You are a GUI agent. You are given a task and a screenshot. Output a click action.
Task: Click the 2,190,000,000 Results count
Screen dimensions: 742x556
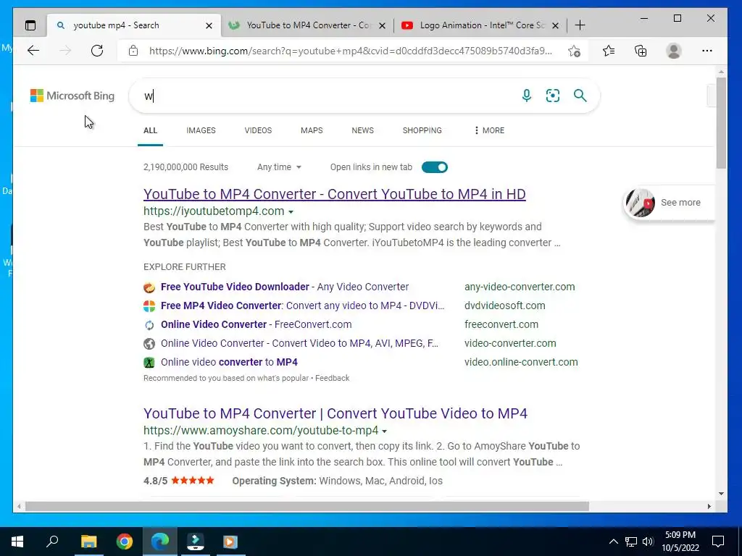[185, 167]
